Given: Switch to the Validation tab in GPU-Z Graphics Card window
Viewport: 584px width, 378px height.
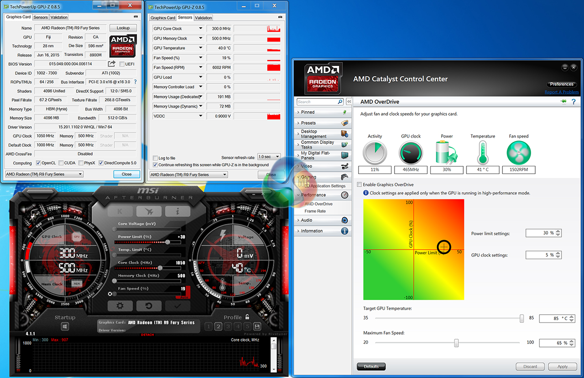Looking at the screenshot, I should pos(59,17).
